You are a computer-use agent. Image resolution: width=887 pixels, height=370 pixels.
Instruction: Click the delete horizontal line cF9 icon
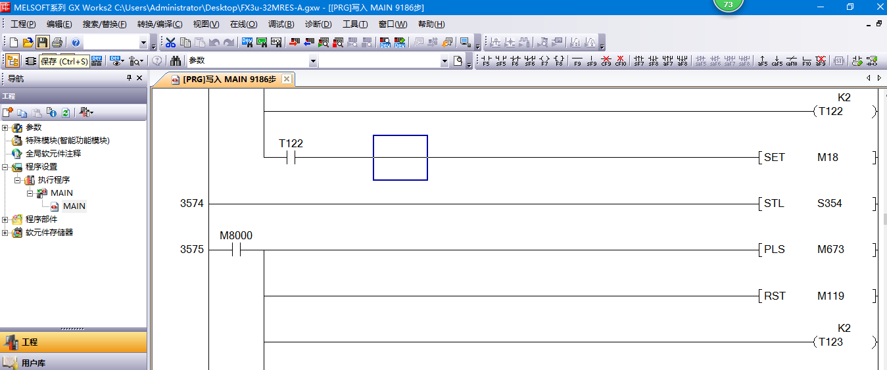coord(606,61)
